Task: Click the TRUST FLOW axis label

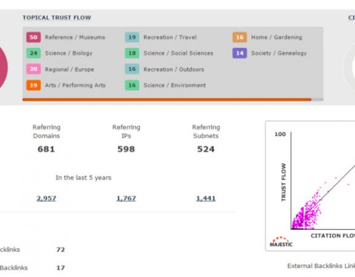Action: 284,182
